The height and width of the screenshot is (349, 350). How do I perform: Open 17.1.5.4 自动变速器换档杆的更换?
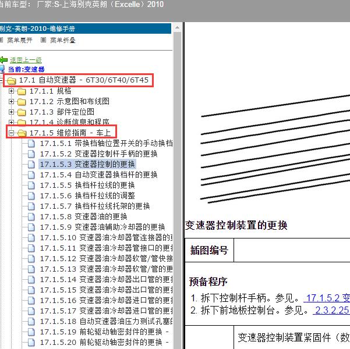(x=98, y=175)
